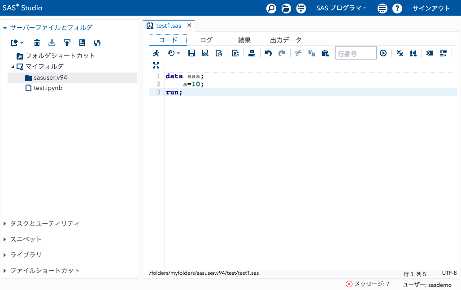The height and width of the screenshot is (290, 461).
Task: Switch to the ログ tab
Action: pyautogui.click(x=206, y=39)
